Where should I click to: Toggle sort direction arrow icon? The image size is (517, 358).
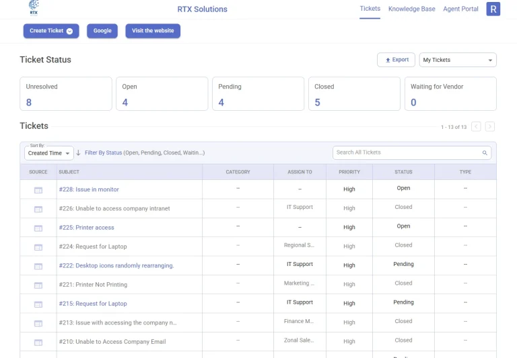pyautogui.click(x=78, y=152)
